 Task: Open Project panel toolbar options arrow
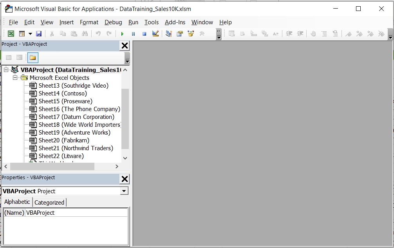tap(127, 58)
